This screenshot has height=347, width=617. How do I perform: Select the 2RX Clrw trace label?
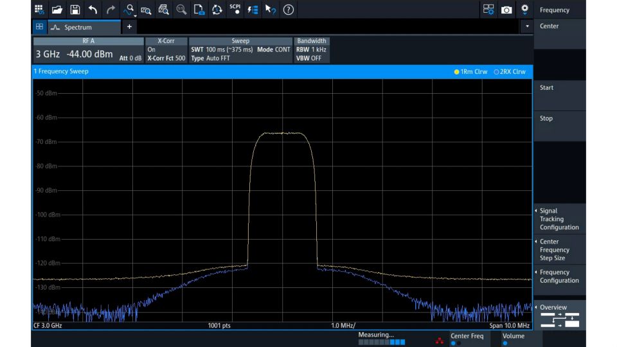(510, 71)
